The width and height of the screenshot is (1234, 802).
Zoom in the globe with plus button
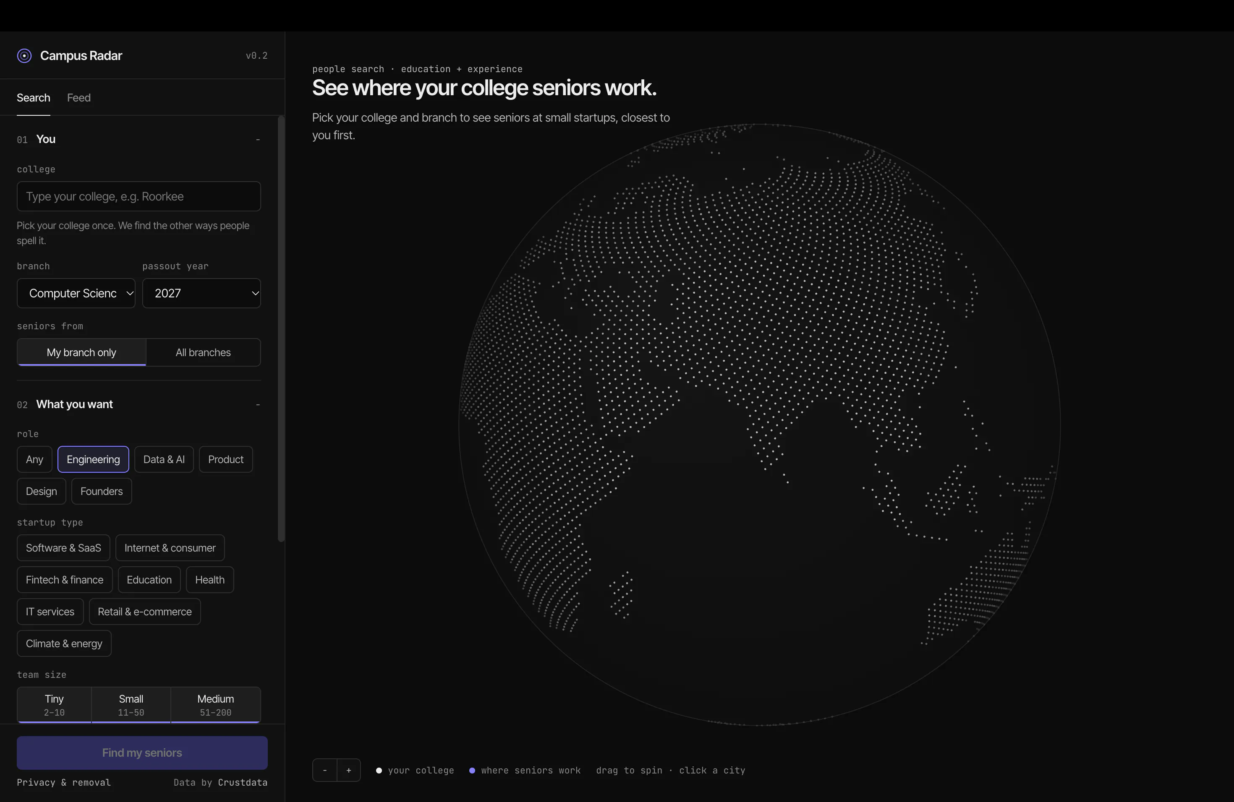click(349, 770)
